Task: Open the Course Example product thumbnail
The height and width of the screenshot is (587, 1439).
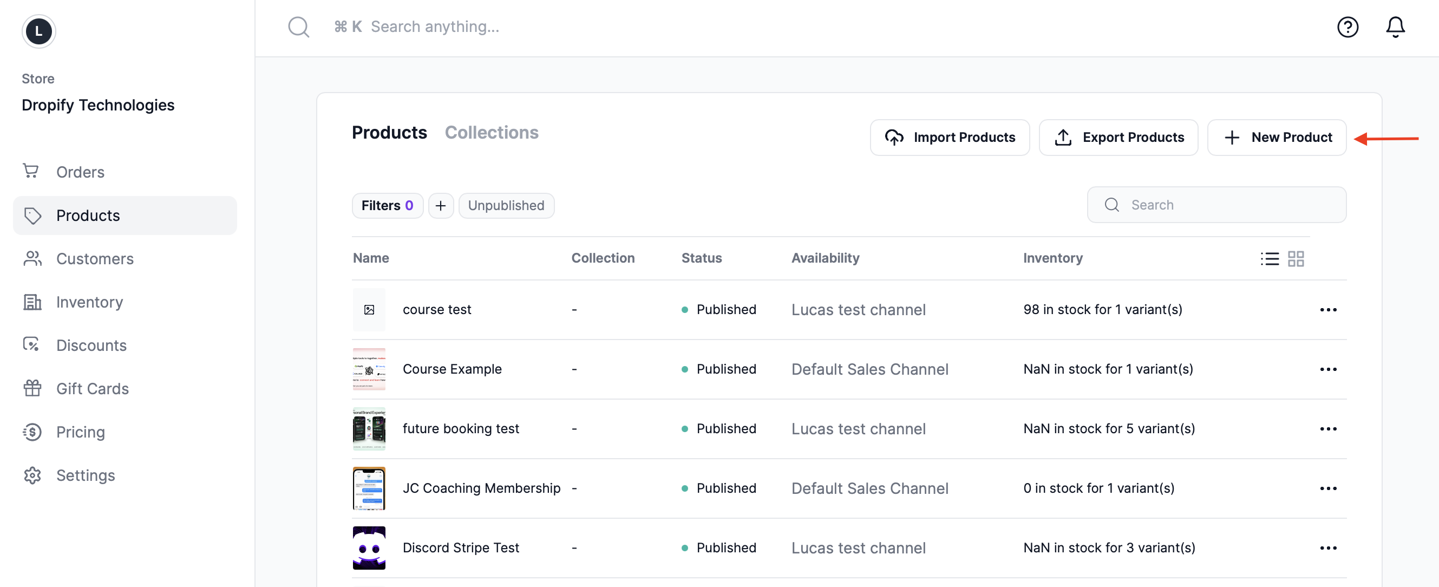Action: click(369, 369)
